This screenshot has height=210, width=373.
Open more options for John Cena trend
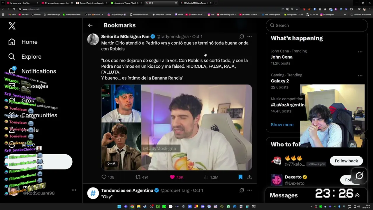[x=360, y=52]
